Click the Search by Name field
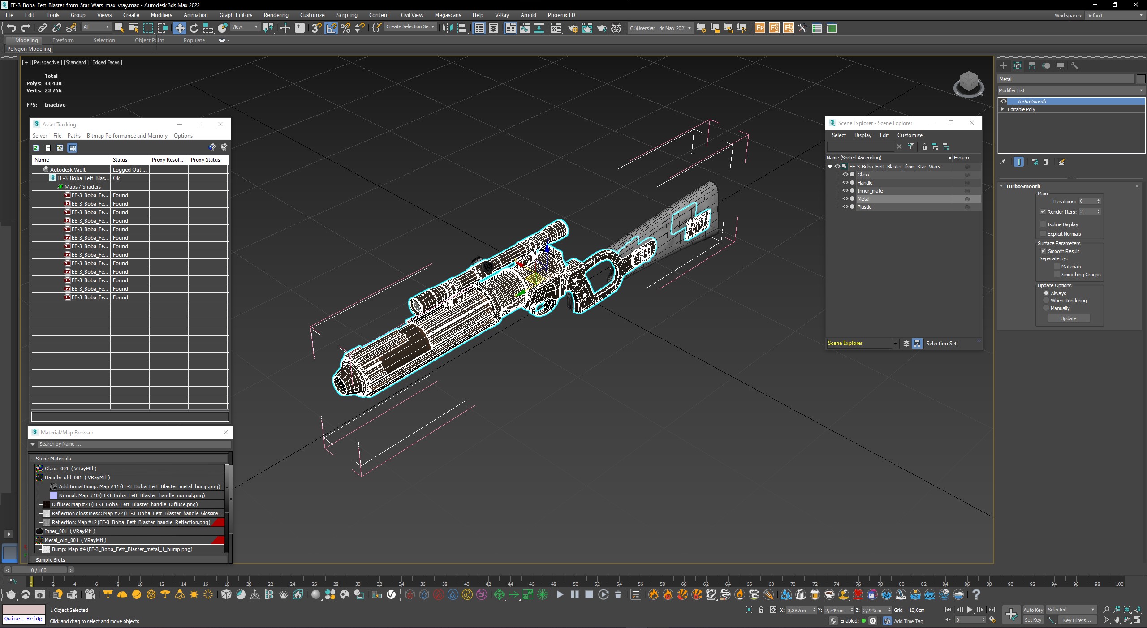Image resolution: width=1147 pixels, height=628 pixels. [134, 444]
